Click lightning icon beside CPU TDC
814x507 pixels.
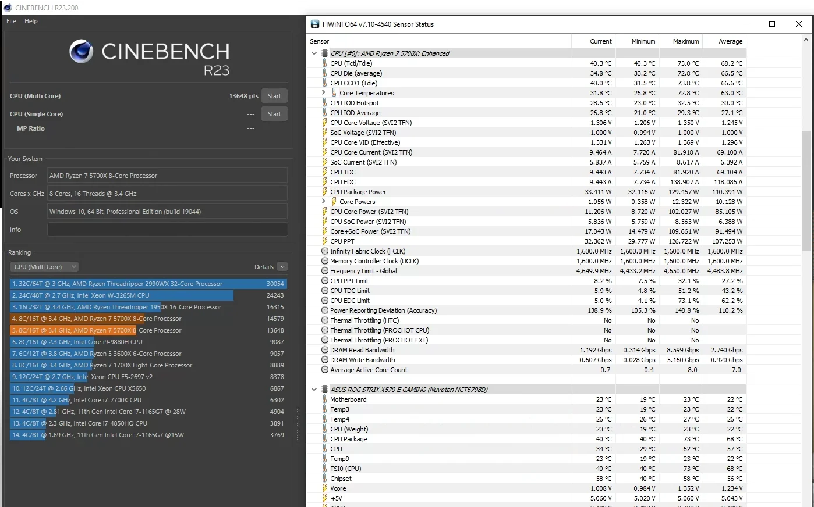pyautogui.click(x=325, y=172)
